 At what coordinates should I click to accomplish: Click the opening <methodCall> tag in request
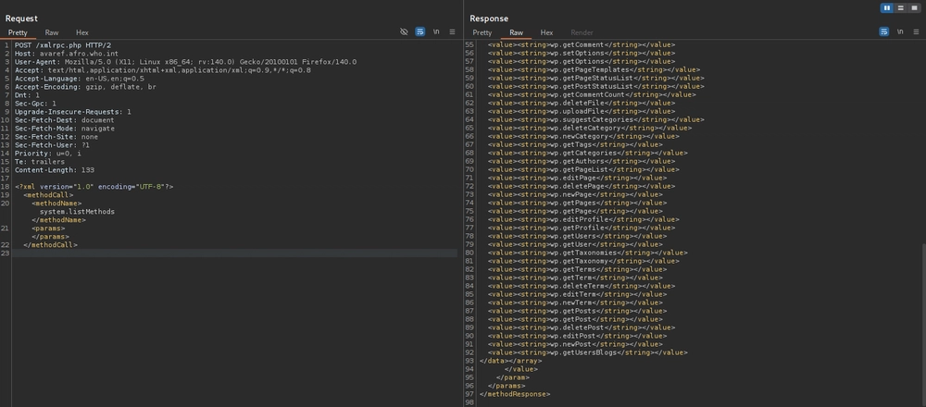click(x=48, y=194)
